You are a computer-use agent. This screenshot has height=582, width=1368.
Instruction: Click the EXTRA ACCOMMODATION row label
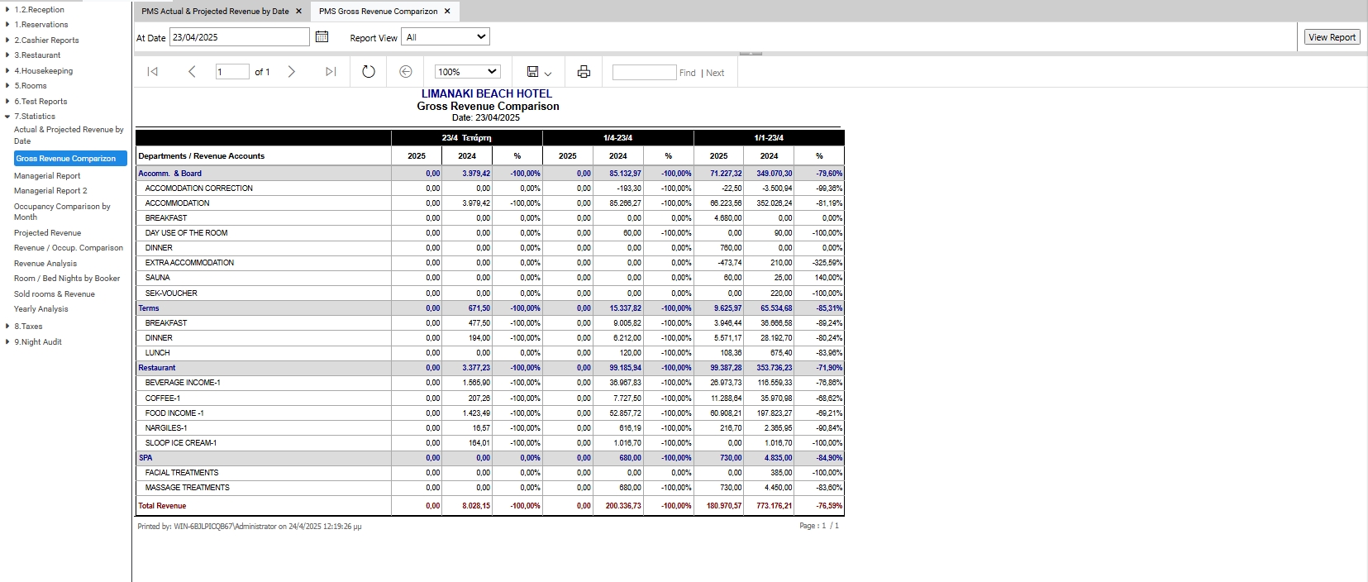tap(189, 263)
